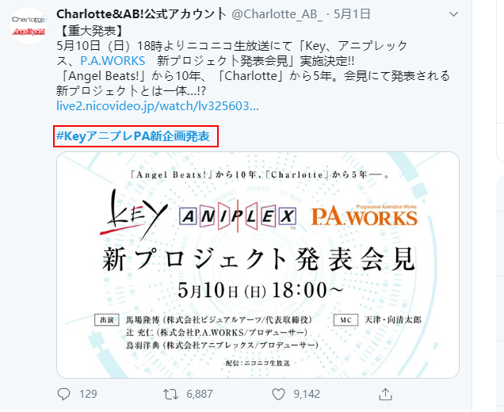
Task: Like the tweet with the heart icon
Action: click(278, 395)
